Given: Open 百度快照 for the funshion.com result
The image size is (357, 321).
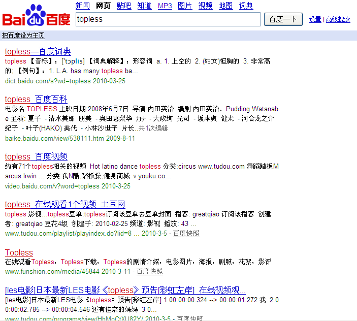Looking at the screenshot, I should pos(150,271).
